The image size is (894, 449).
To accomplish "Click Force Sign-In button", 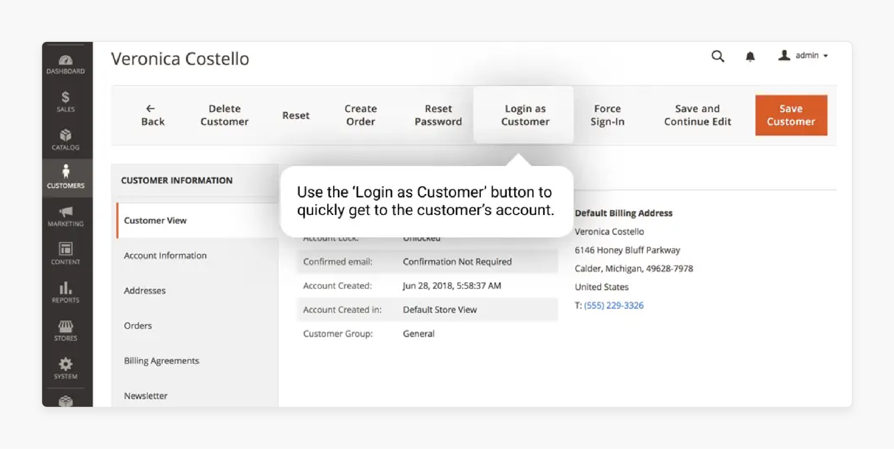I will tap(607, 115).
